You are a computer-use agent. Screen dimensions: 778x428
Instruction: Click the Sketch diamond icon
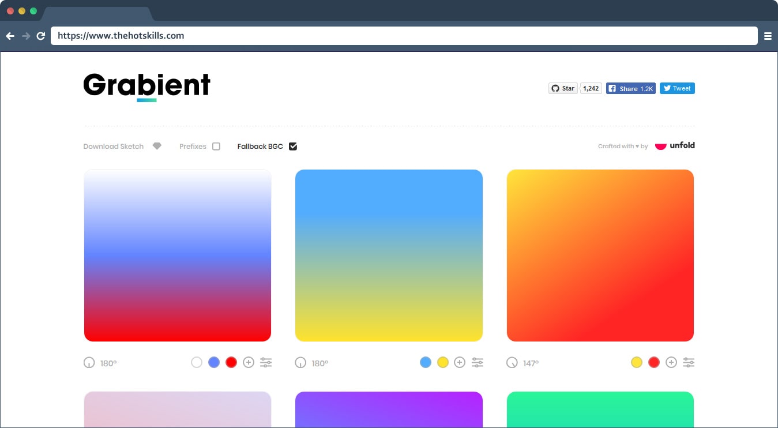[157, 146]
